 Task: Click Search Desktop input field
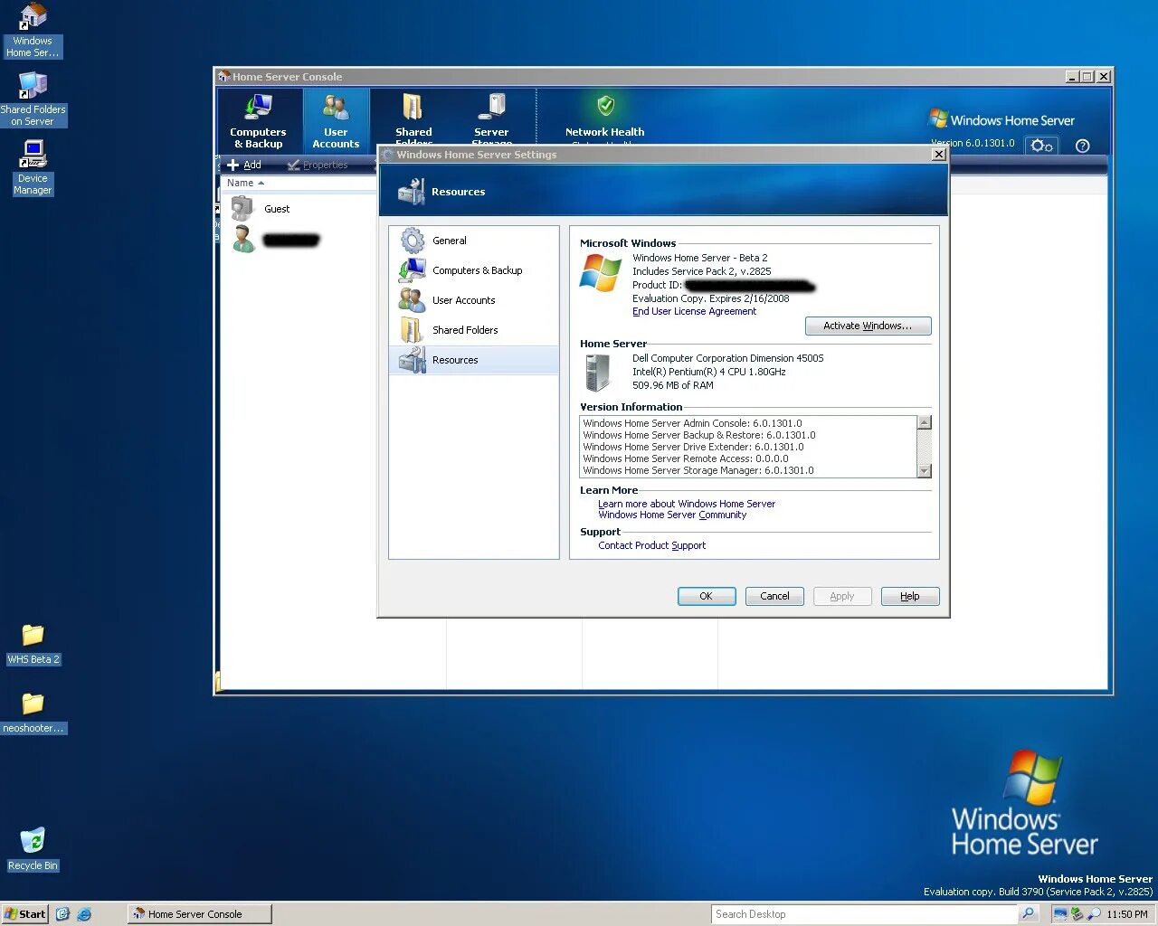[x=864, y=914]
